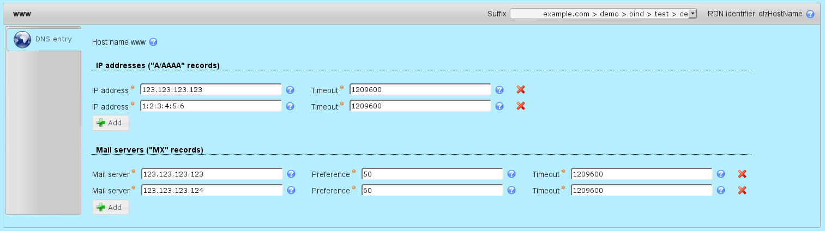Remove mail server record with preference 60
This screenshot has width=825, height=231.
[742, 190]
